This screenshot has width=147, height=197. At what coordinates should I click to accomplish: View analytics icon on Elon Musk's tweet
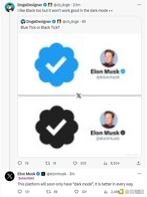point(106,192)
